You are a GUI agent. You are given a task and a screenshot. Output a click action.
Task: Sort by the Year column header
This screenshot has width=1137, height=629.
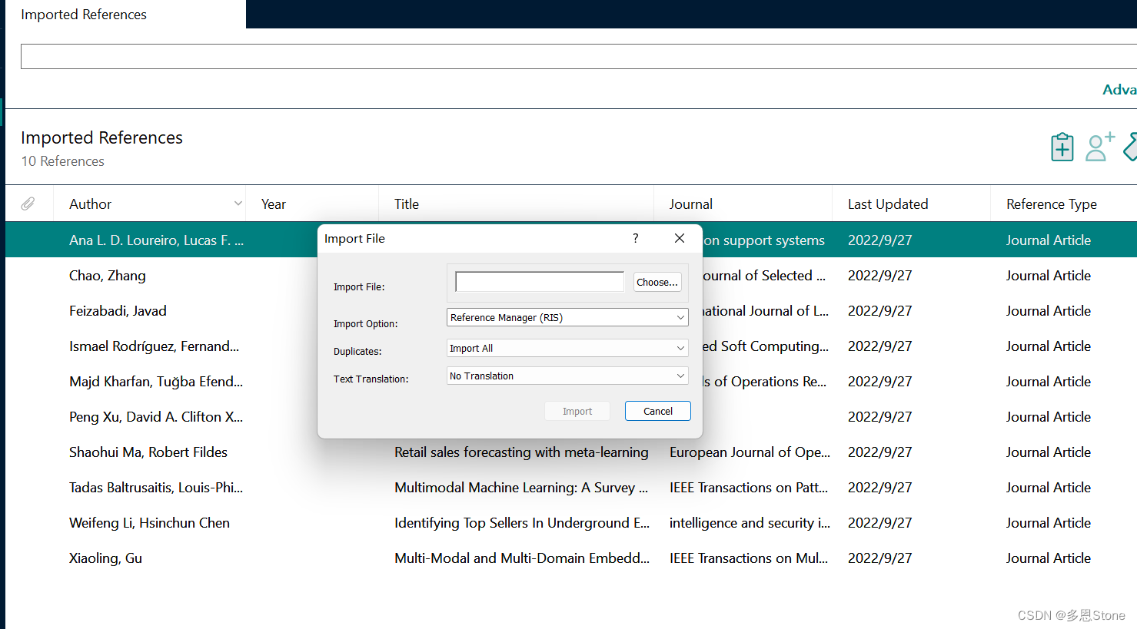coord(274,204)
